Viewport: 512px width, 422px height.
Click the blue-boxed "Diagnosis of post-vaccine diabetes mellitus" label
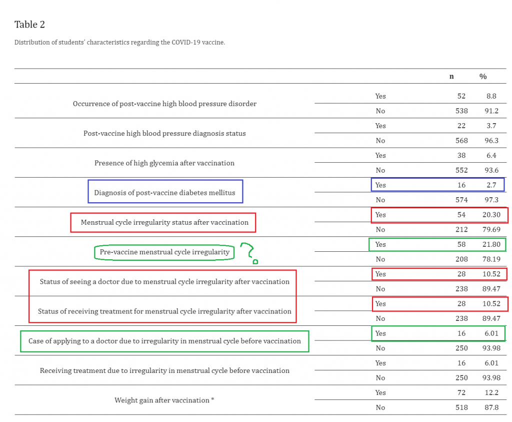(164, 193)
